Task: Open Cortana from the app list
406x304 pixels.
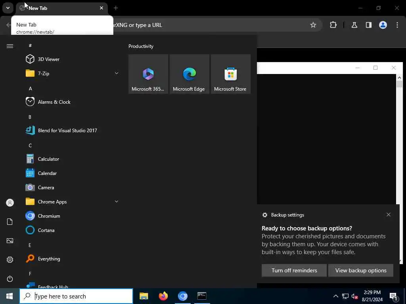Action: pos(72,230)
